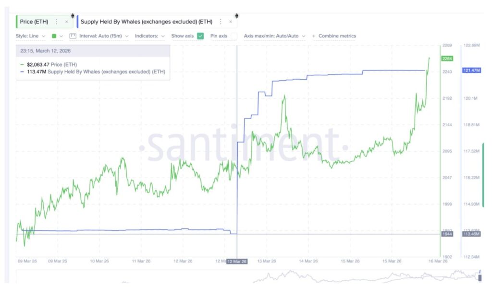Click the Ethereum icon above Price (ETH) tab
The height and width of the screenshot is (287, 492).
tap(72, 15)
